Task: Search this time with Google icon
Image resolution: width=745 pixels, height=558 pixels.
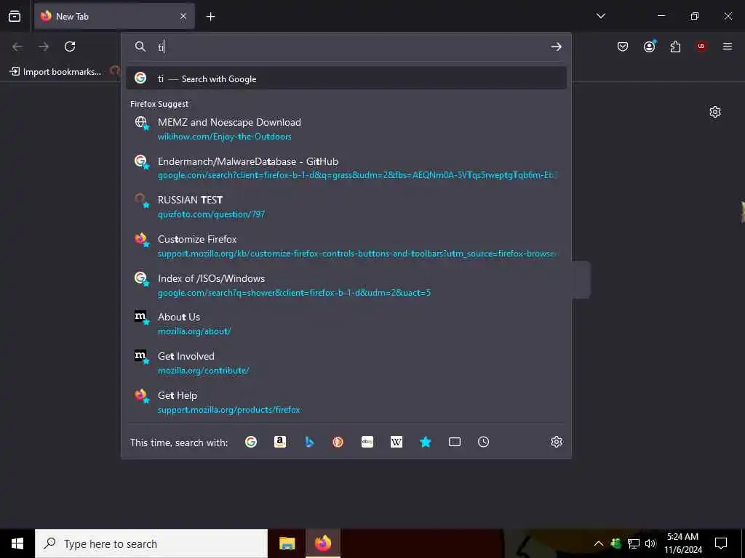Action: click(251, 442)
